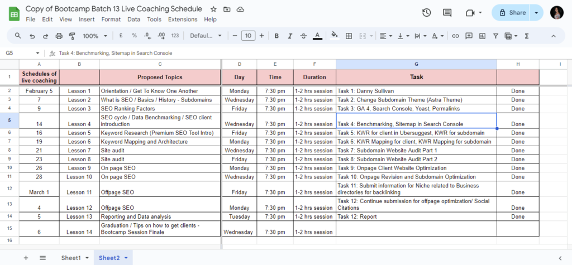Open more number formats 123
572x265 pixels.
coord(175,36)
